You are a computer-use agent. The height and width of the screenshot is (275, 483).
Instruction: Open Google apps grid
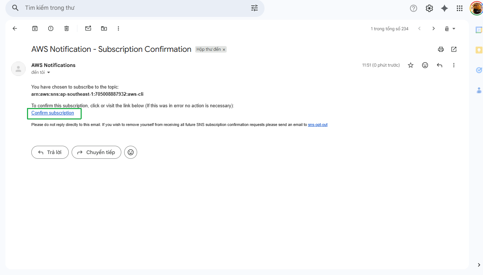click(460, 8)
